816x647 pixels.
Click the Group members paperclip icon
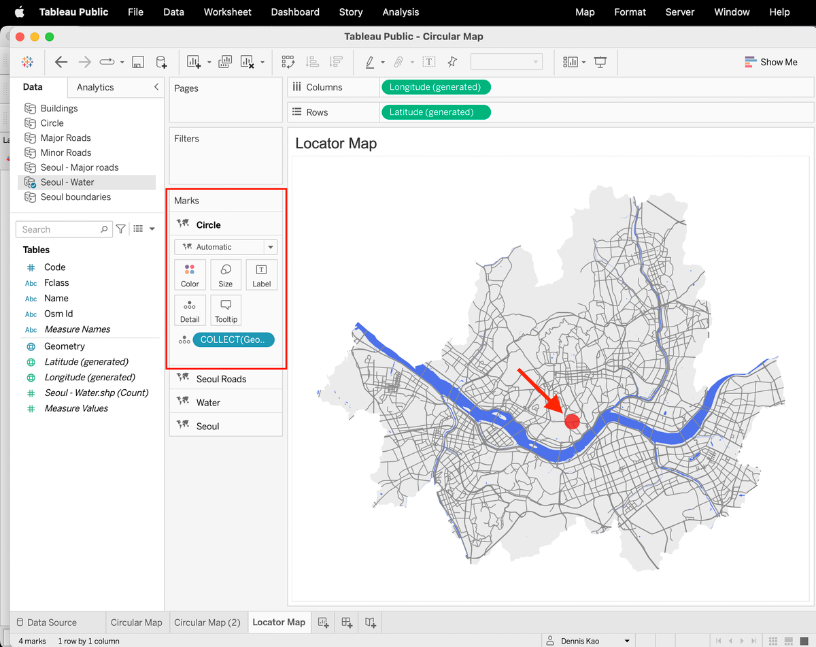point(399,62)
